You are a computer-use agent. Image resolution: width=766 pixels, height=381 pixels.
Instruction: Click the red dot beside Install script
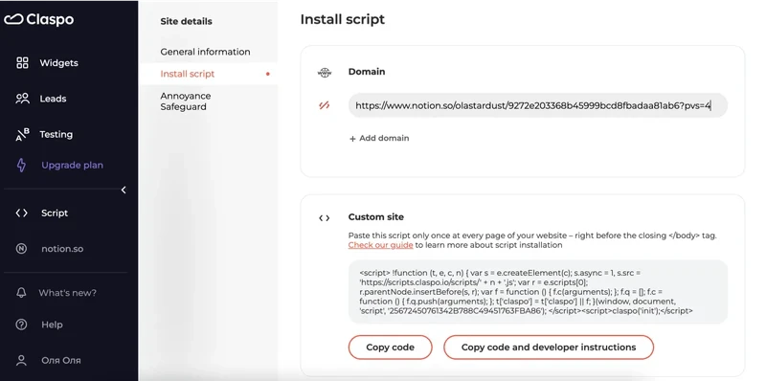(x=268, y=75)
